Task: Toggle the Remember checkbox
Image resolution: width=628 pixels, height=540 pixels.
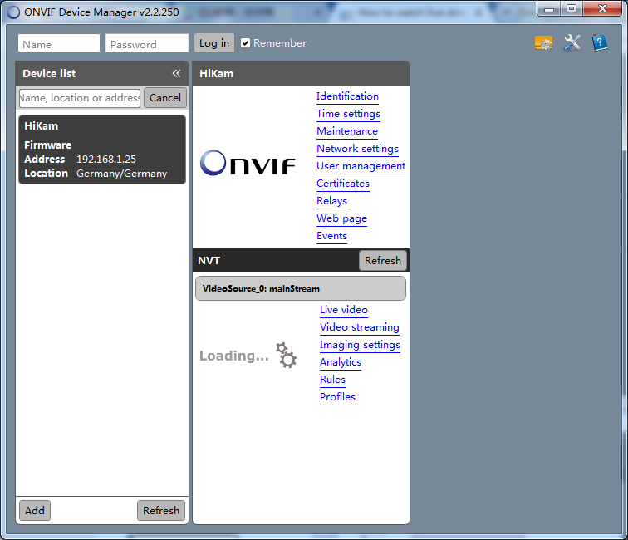Action: (246, 43)
